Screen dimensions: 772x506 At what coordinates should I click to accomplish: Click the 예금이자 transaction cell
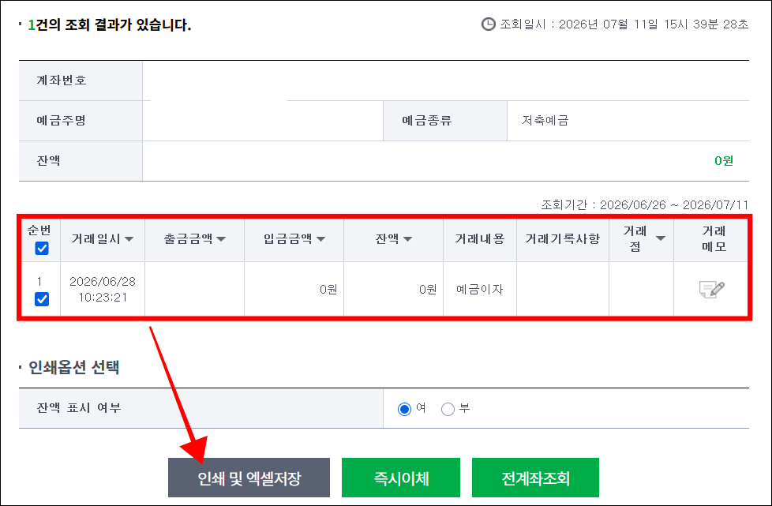[x=480, y=290]
